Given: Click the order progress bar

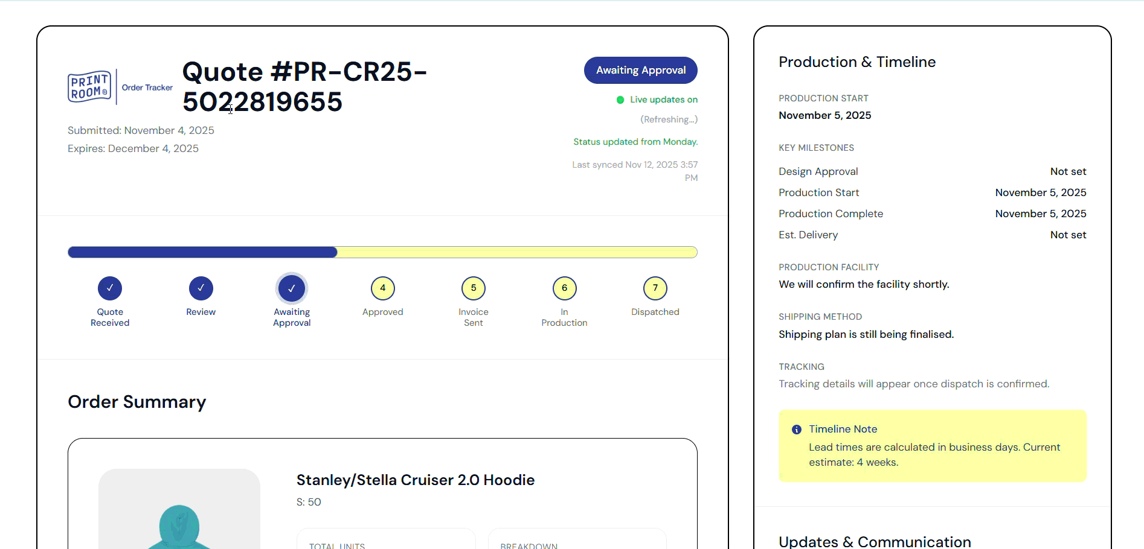Looking at the screenshot, I should [382, 252].
